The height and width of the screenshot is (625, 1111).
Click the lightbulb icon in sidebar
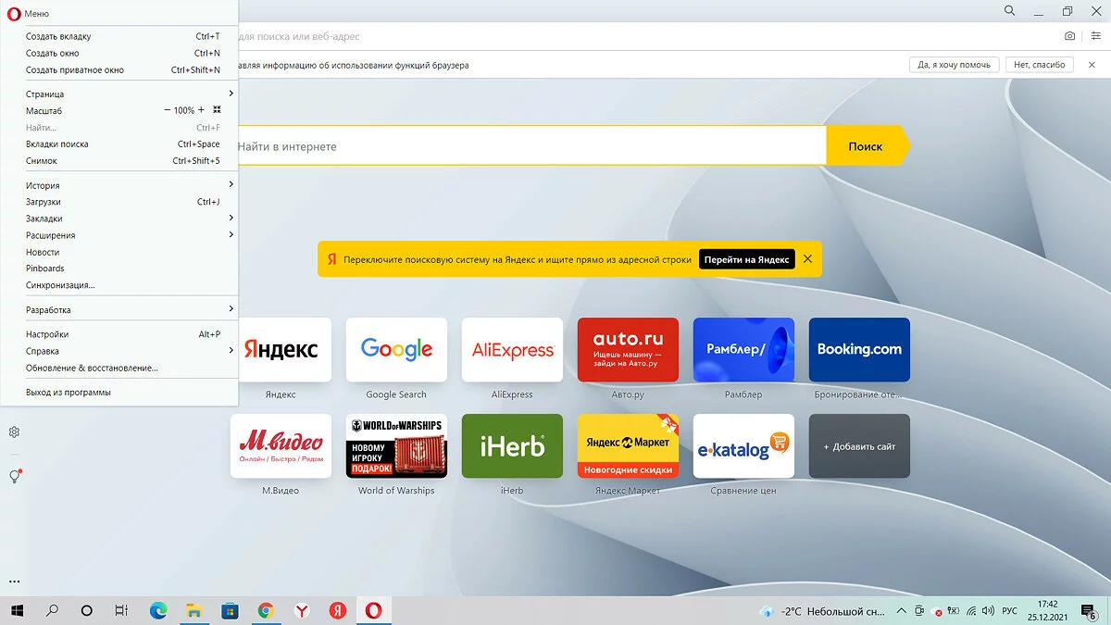point(14,476)
